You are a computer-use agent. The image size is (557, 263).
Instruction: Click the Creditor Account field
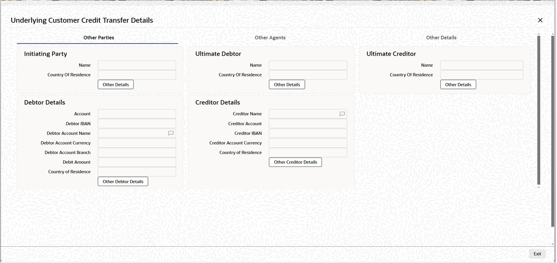coord(308,123)
